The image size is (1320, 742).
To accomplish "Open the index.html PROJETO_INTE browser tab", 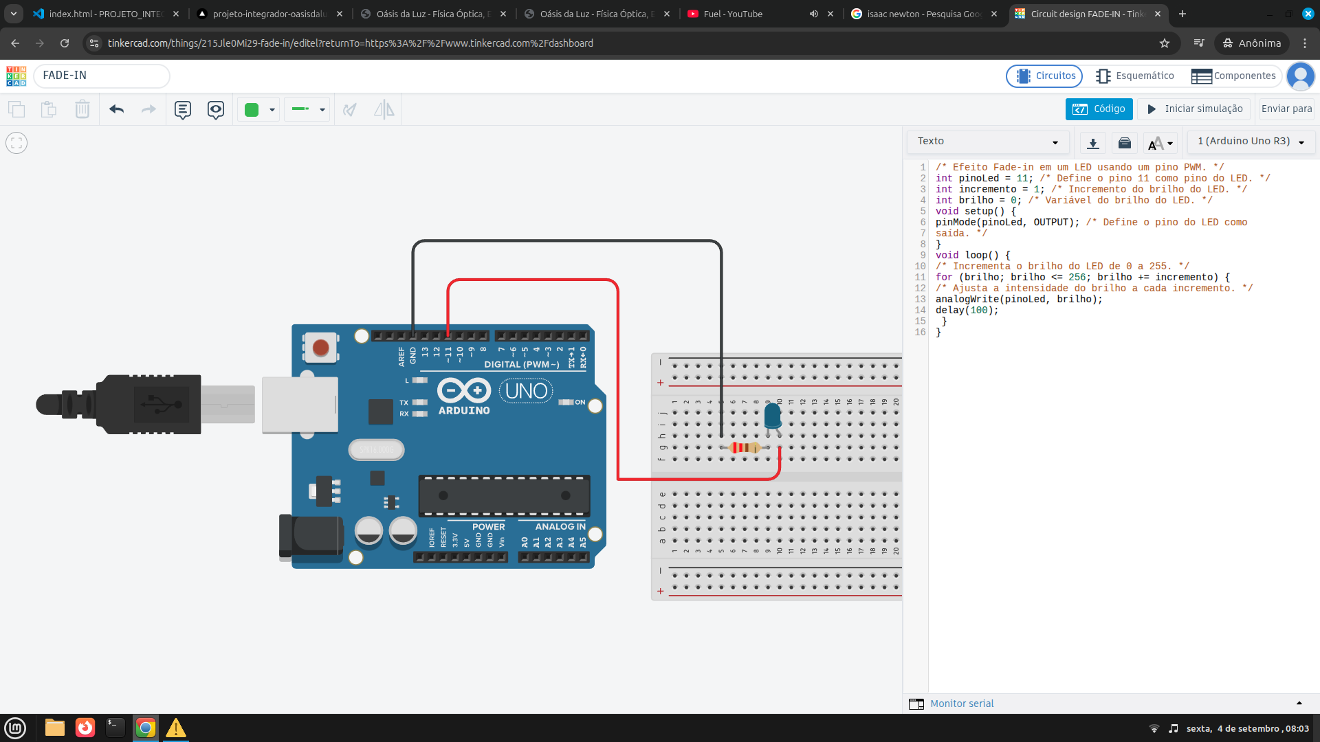I will pos(104,14).
